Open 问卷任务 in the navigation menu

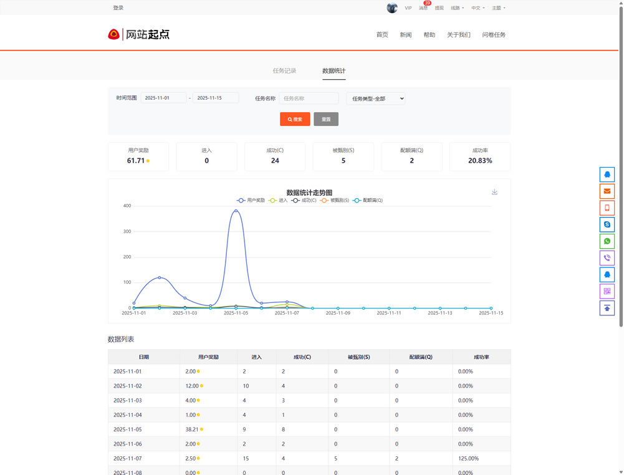pyautogui.click(x=494, y=35)
